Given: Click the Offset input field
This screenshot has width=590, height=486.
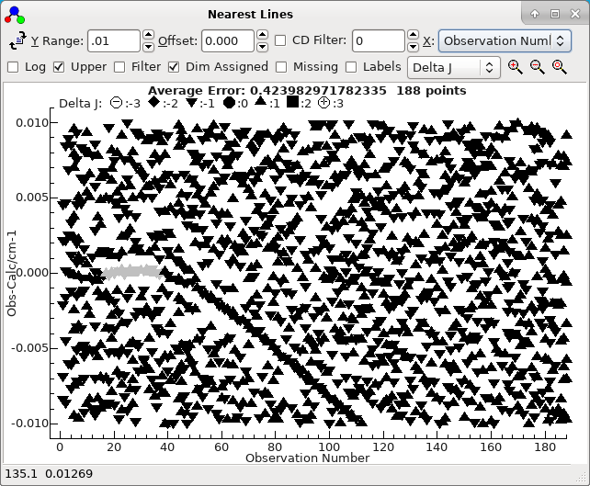Looking at the screenshot, I should (228, 41).
